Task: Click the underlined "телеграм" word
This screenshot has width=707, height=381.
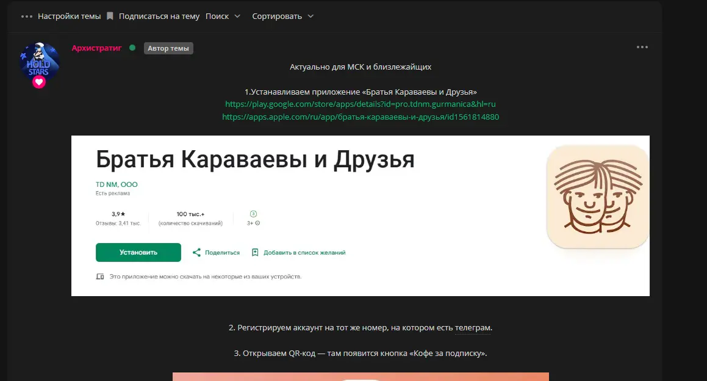Action: [x=473, y=328]
